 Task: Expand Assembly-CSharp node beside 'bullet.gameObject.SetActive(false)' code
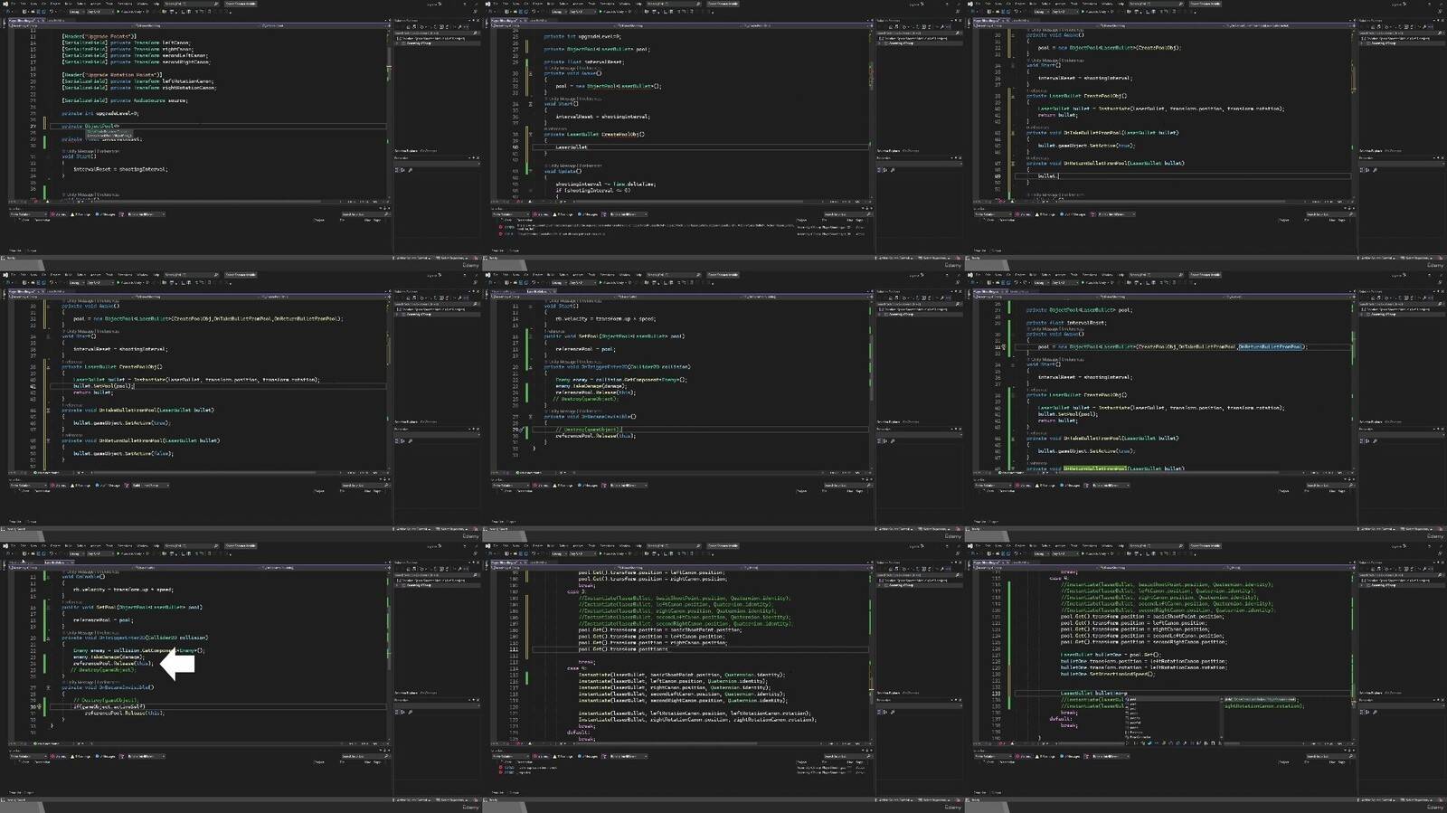(397, 315)
